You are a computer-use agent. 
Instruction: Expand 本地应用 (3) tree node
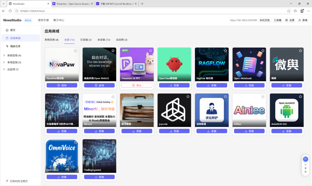coord(4,62)
